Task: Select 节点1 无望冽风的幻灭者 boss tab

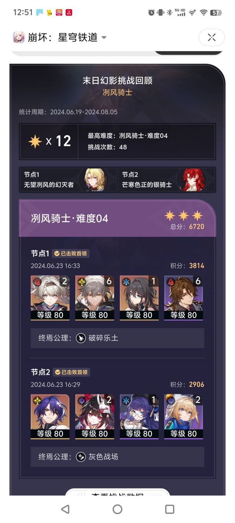Action: (x=68, y=179)
